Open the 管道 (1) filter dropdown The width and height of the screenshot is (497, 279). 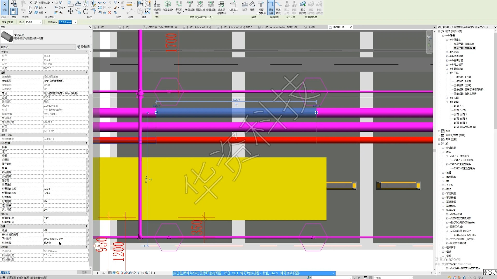click(74, 47)
